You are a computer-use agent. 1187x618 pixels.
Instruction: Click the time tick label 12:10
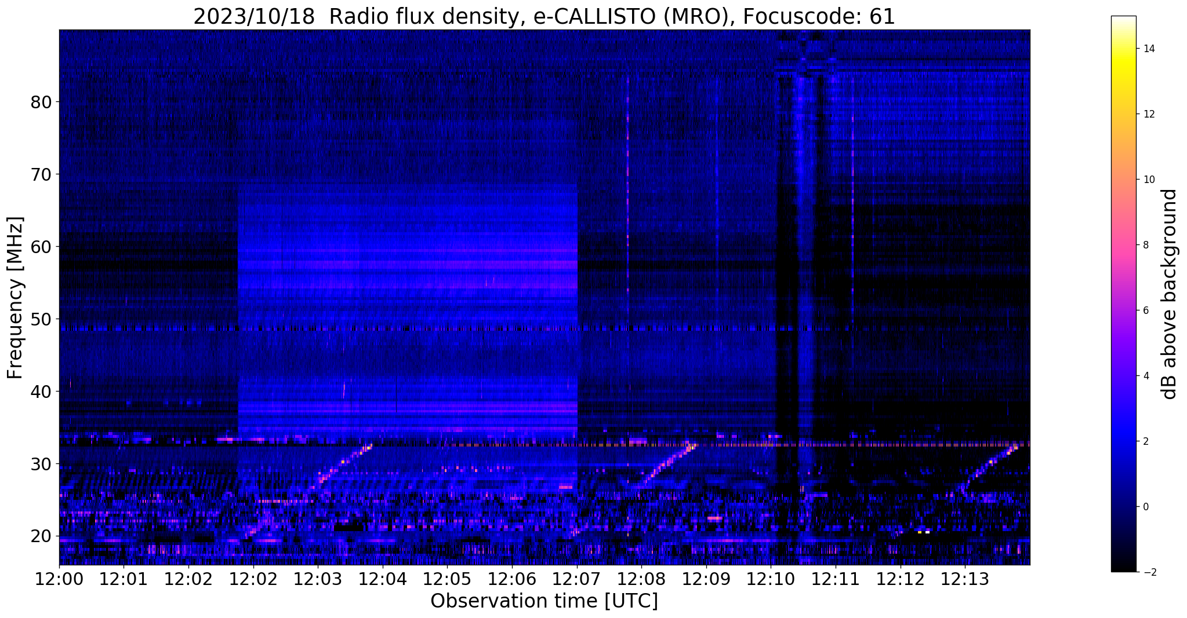tap(770, 579)
